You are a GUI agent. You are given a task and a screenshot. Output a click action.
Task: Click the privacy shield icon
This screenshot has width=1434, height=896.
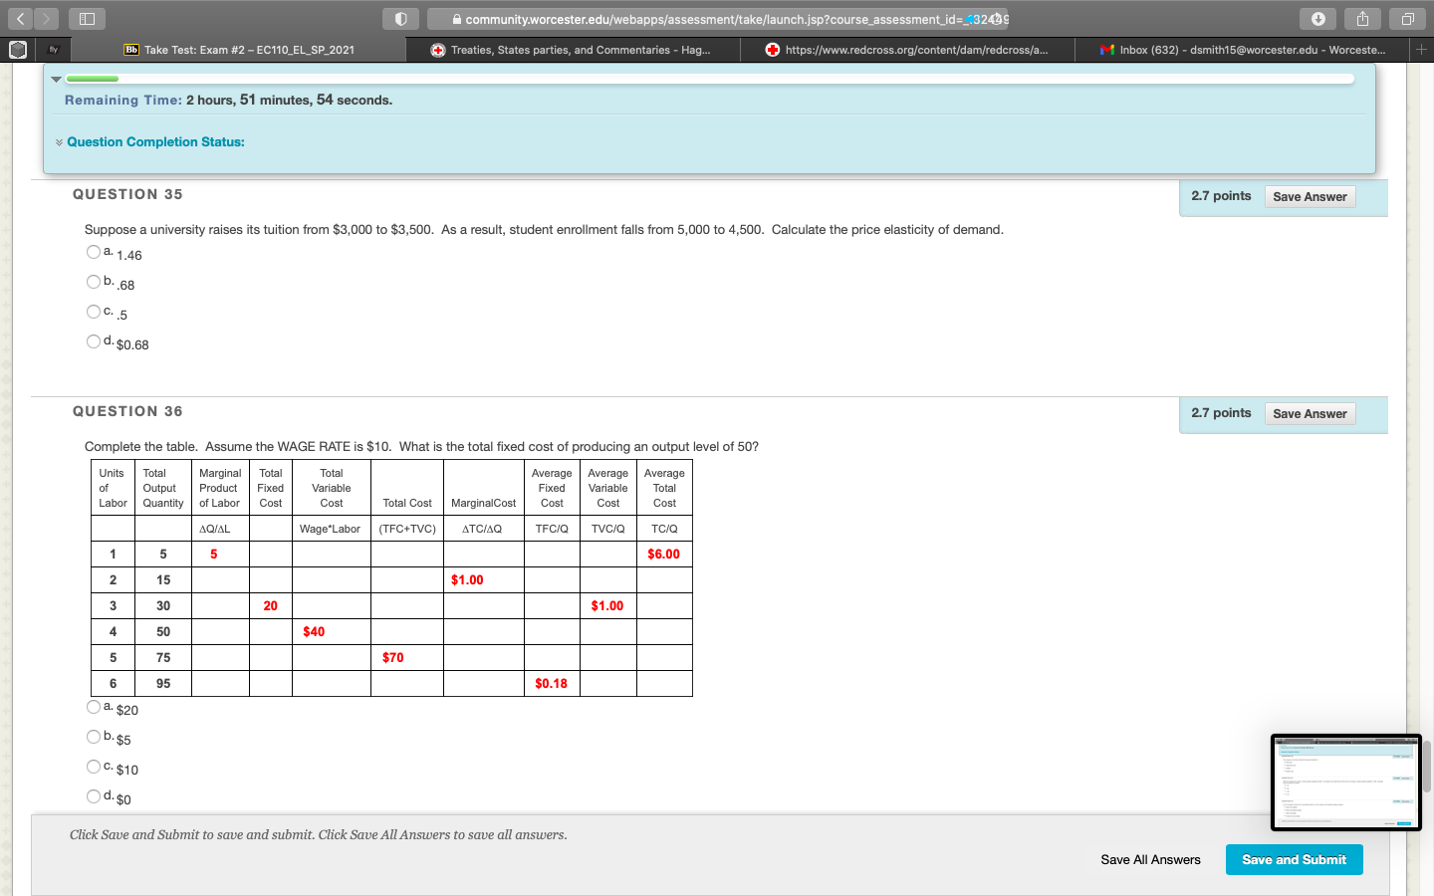tap(400, 19)
